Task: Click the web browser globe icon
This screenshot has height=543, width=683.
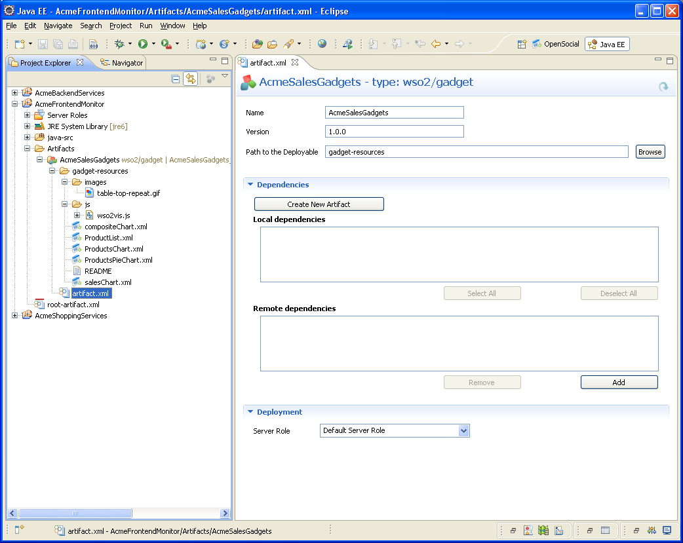Action: pyautogui.click(x=322, y=44)
